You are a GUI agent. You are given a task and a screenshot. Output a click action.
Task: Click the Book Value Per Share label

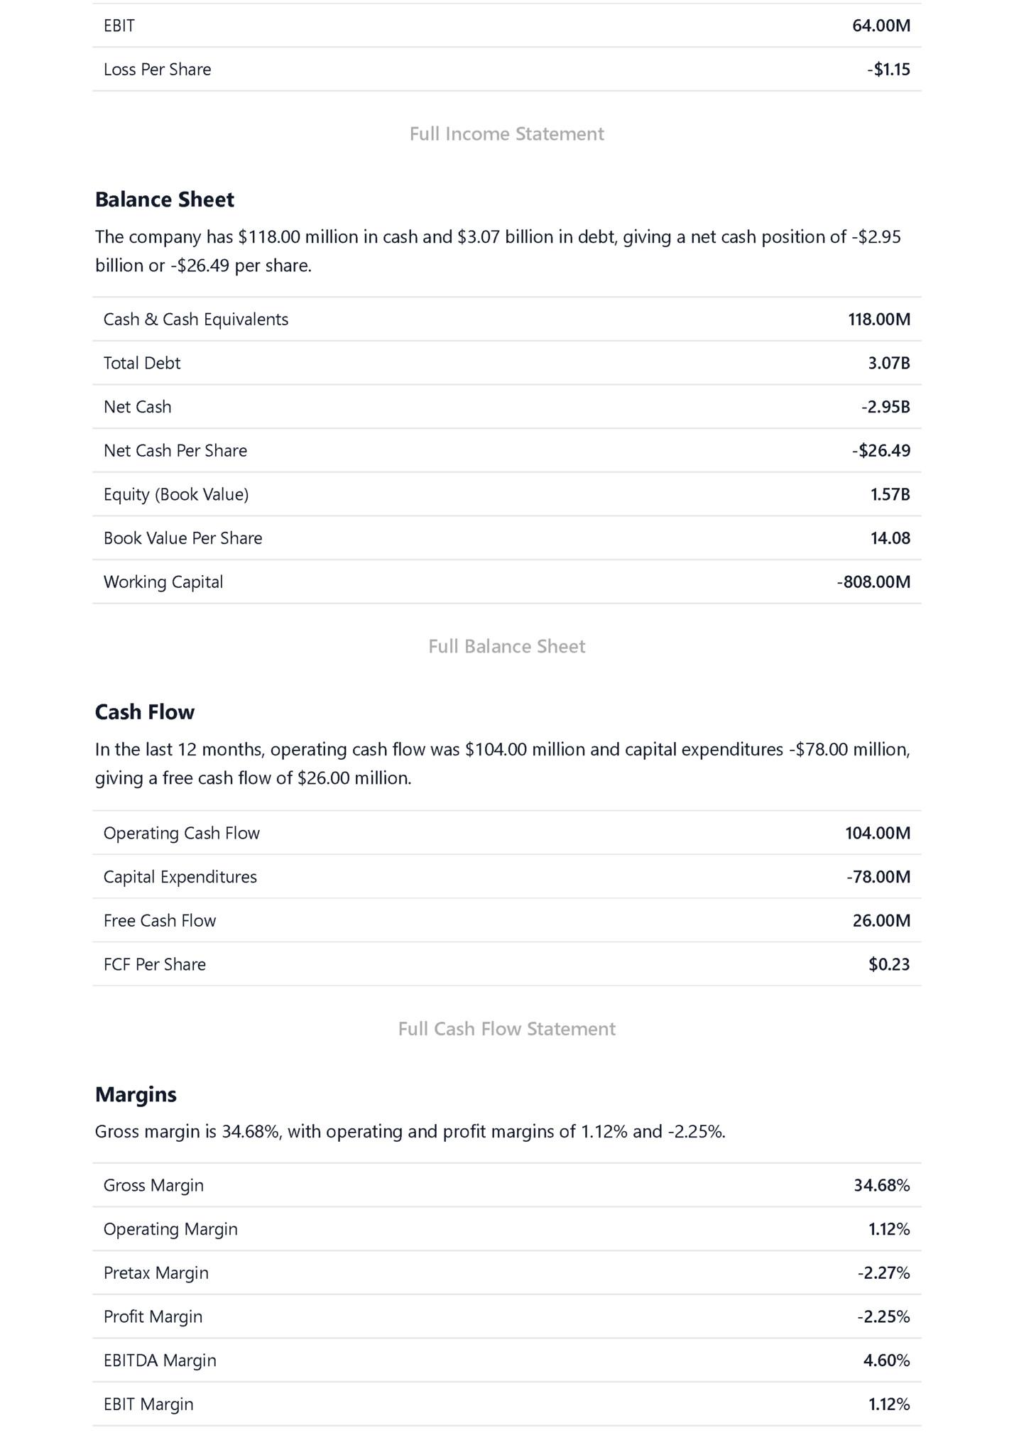pyautogui.click(x=183, y=538)
